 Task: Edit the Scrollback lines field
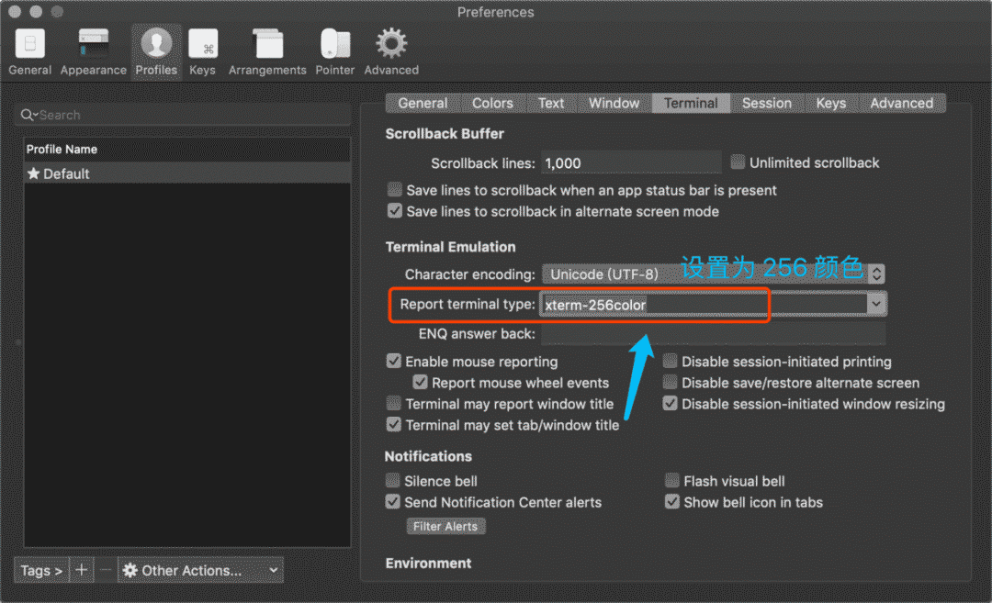coord(631,163)
